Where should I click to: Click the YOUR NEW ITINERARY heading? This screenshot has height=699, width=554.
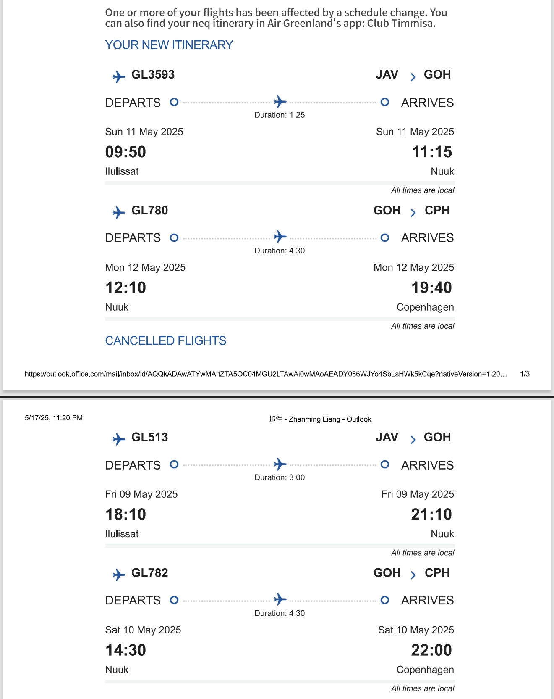click(x=169, y=45)
